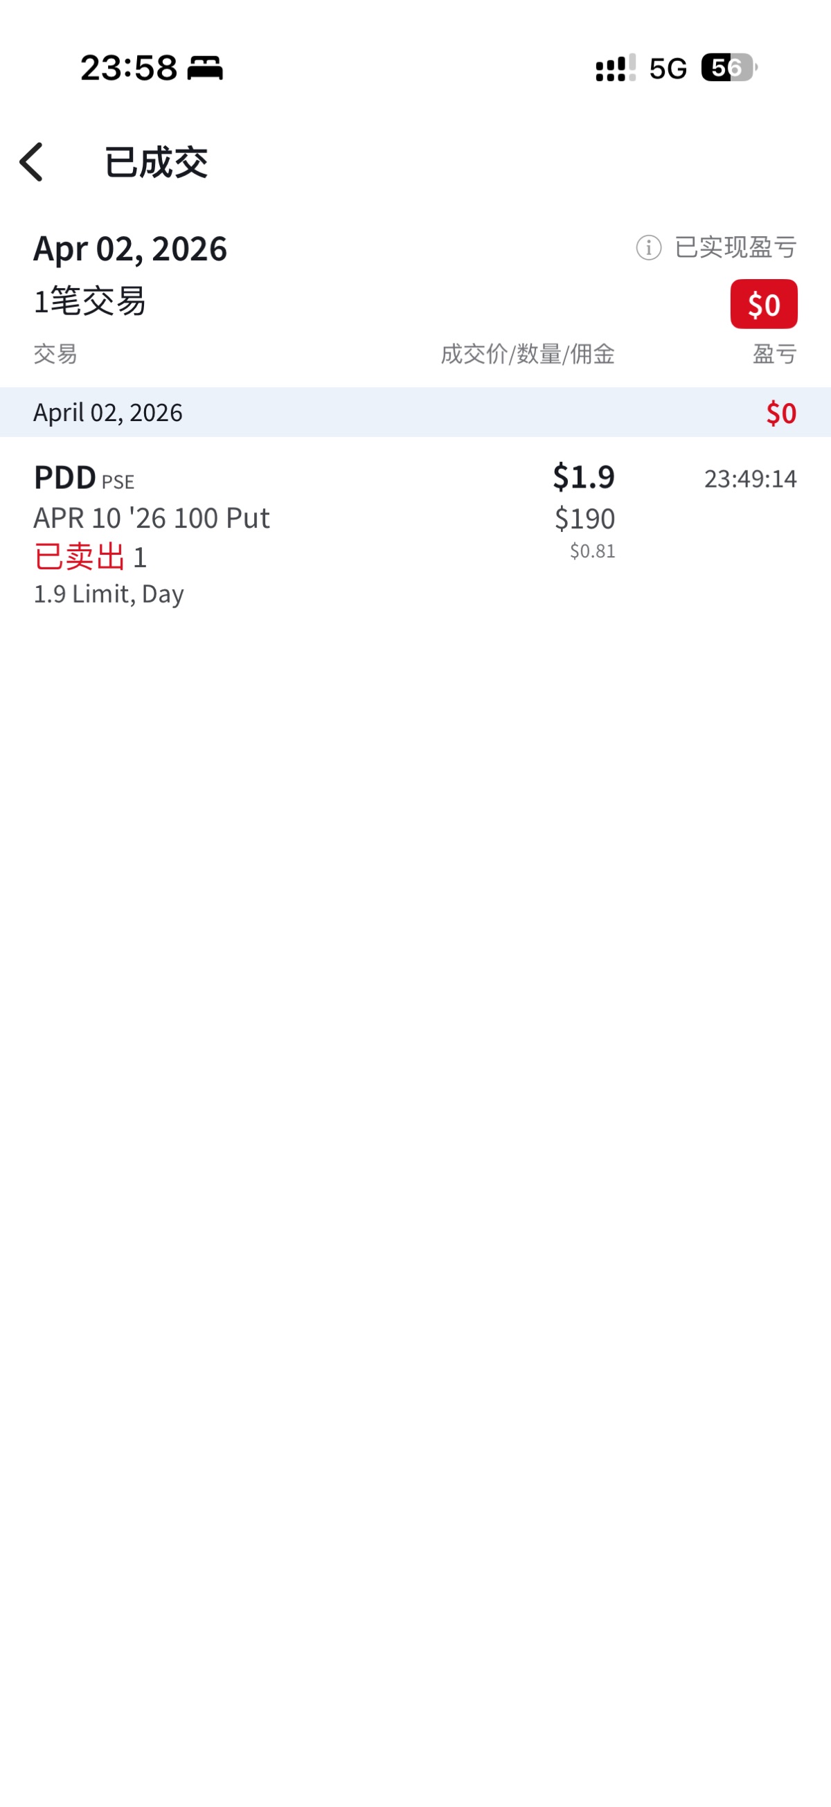This screenshot has width=831, height=1807.
Task: Tap the cellular signal strength icon
Action: click(x=615, y=68)
